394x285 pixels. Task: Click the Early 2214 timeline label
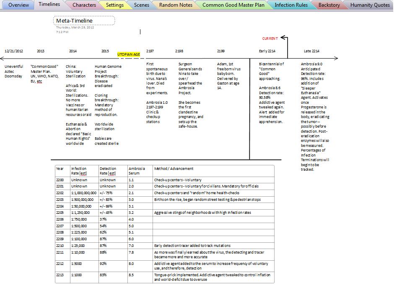pos(267,51)
